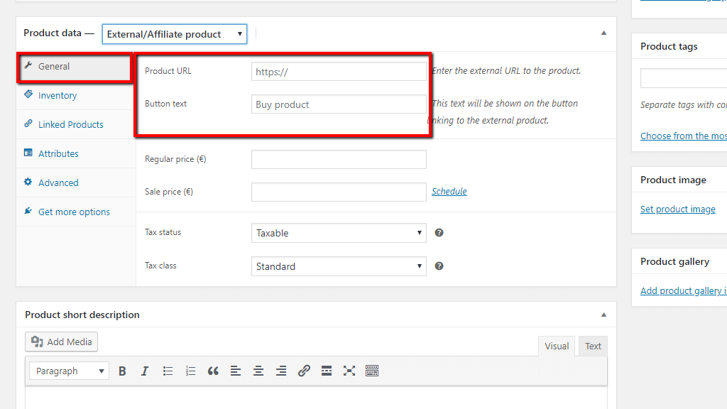This screenshot has height=409, width=727.
Task: Click the Bold formatting icon
Action: 122,371
